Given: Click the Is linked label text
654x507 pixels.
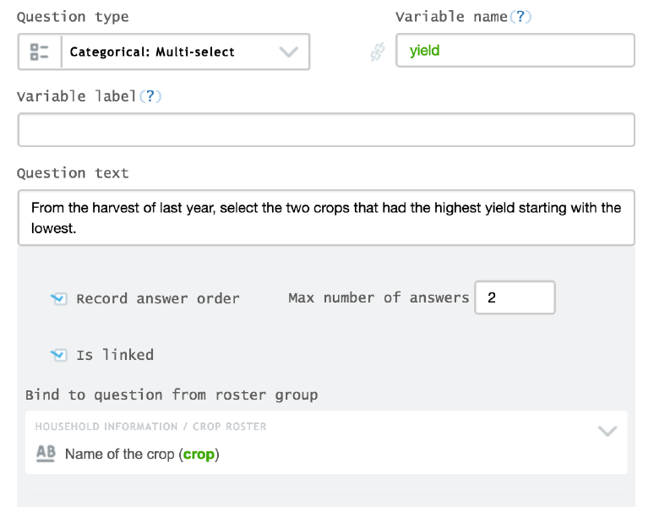Looking at the screenshot, I should click(x=115, y=355).
